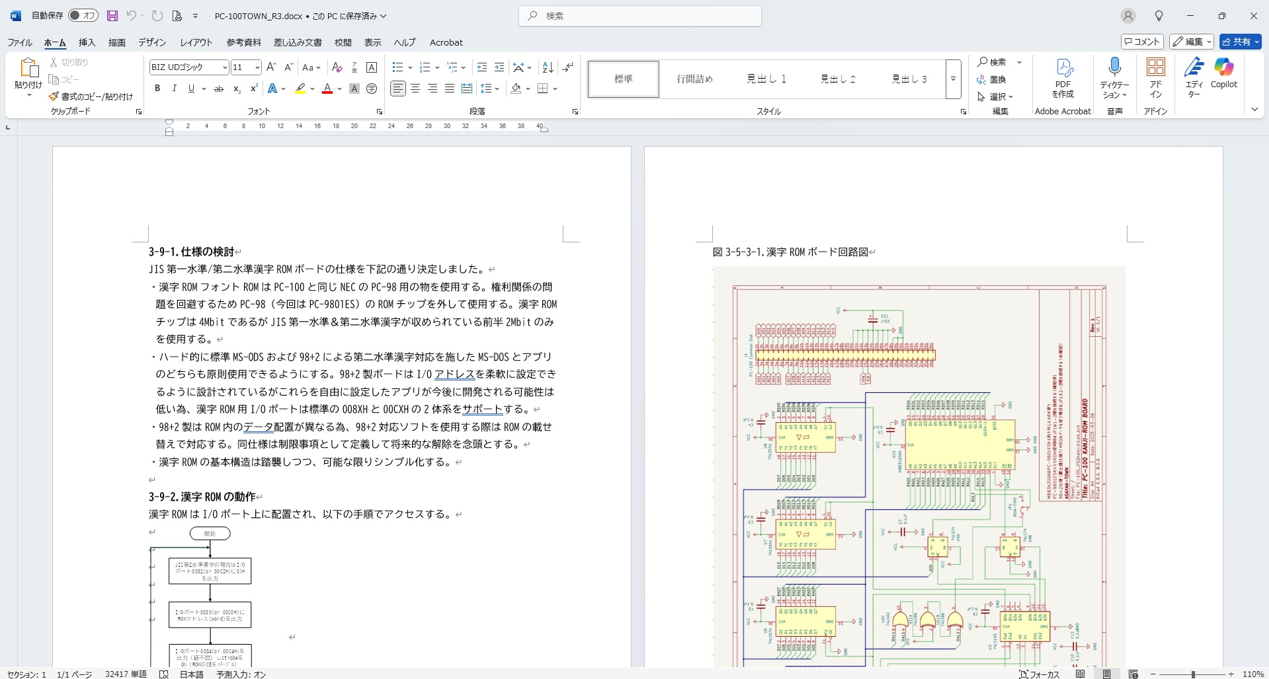Center align the paragraph
This screenshot has height=679, width=1269.
click(x=415, y=89)
